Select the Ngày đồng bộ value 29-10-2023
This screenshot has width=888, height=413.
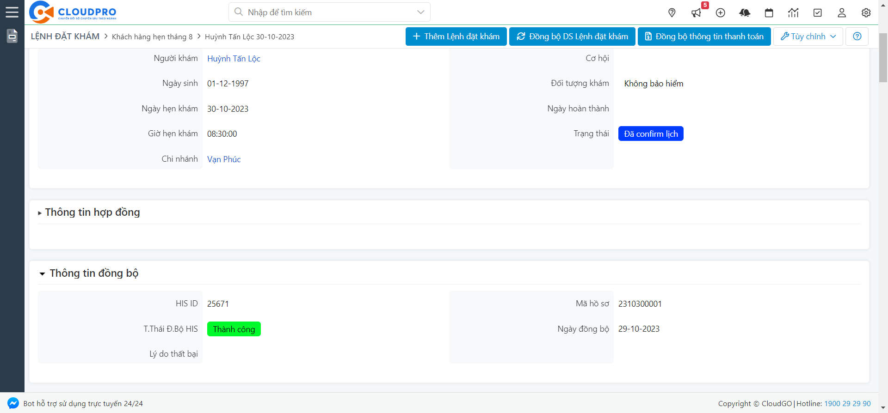tap(639, 329)
